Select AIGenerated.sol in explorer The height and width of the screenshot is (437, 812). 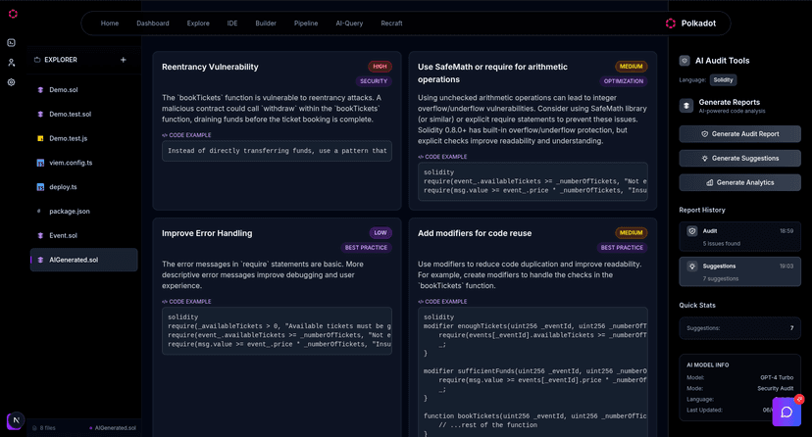click(84, 260)
